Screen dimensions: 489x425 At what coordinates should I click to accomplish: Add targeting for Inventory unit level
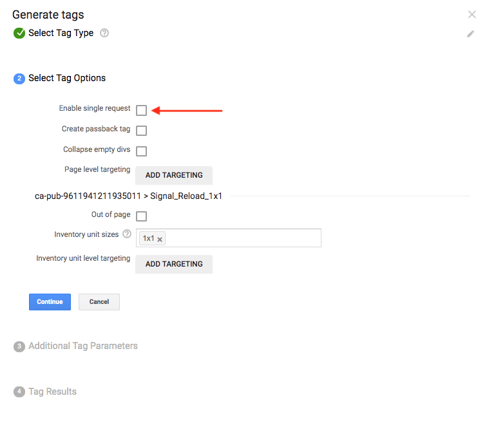(174, 264)
